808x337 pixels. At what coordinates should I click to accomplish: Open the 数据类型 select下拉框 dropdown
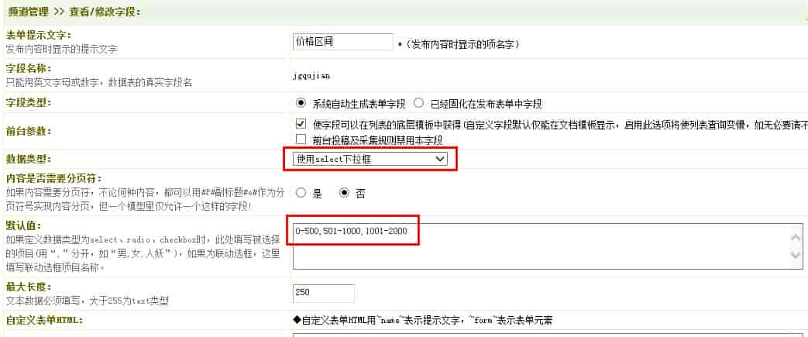click(370, 160)
